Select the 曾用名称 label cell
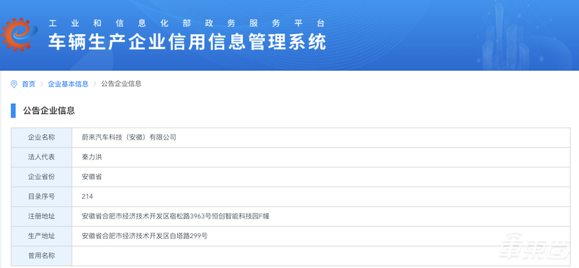 tap(42, 256)
